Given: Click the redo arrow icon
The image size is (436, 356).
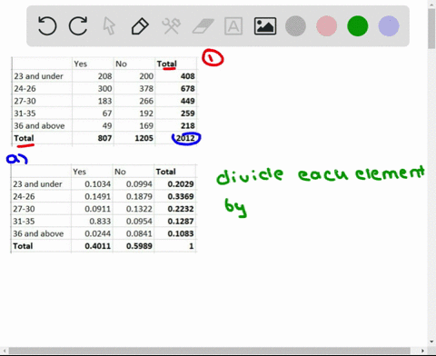Looking at the screenshot, I should pyautogui.click(x=78, y=26).
